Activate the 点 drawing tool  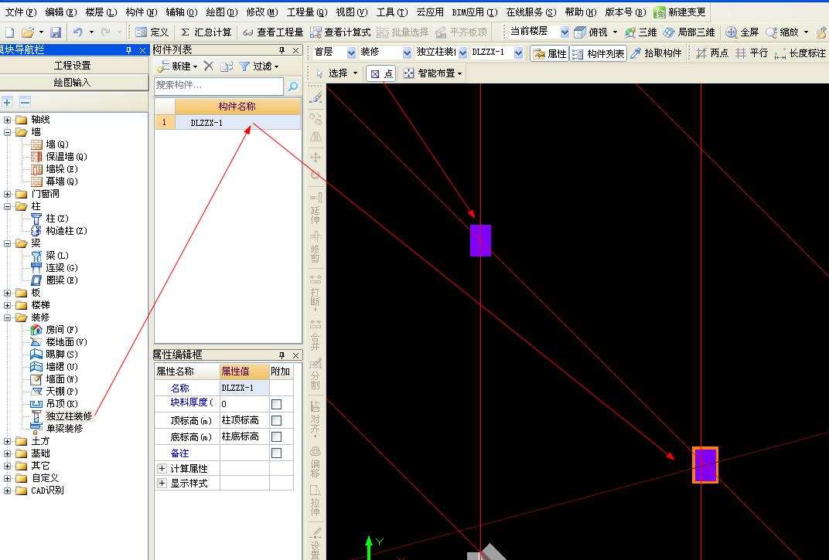click(x=381, y=73)
